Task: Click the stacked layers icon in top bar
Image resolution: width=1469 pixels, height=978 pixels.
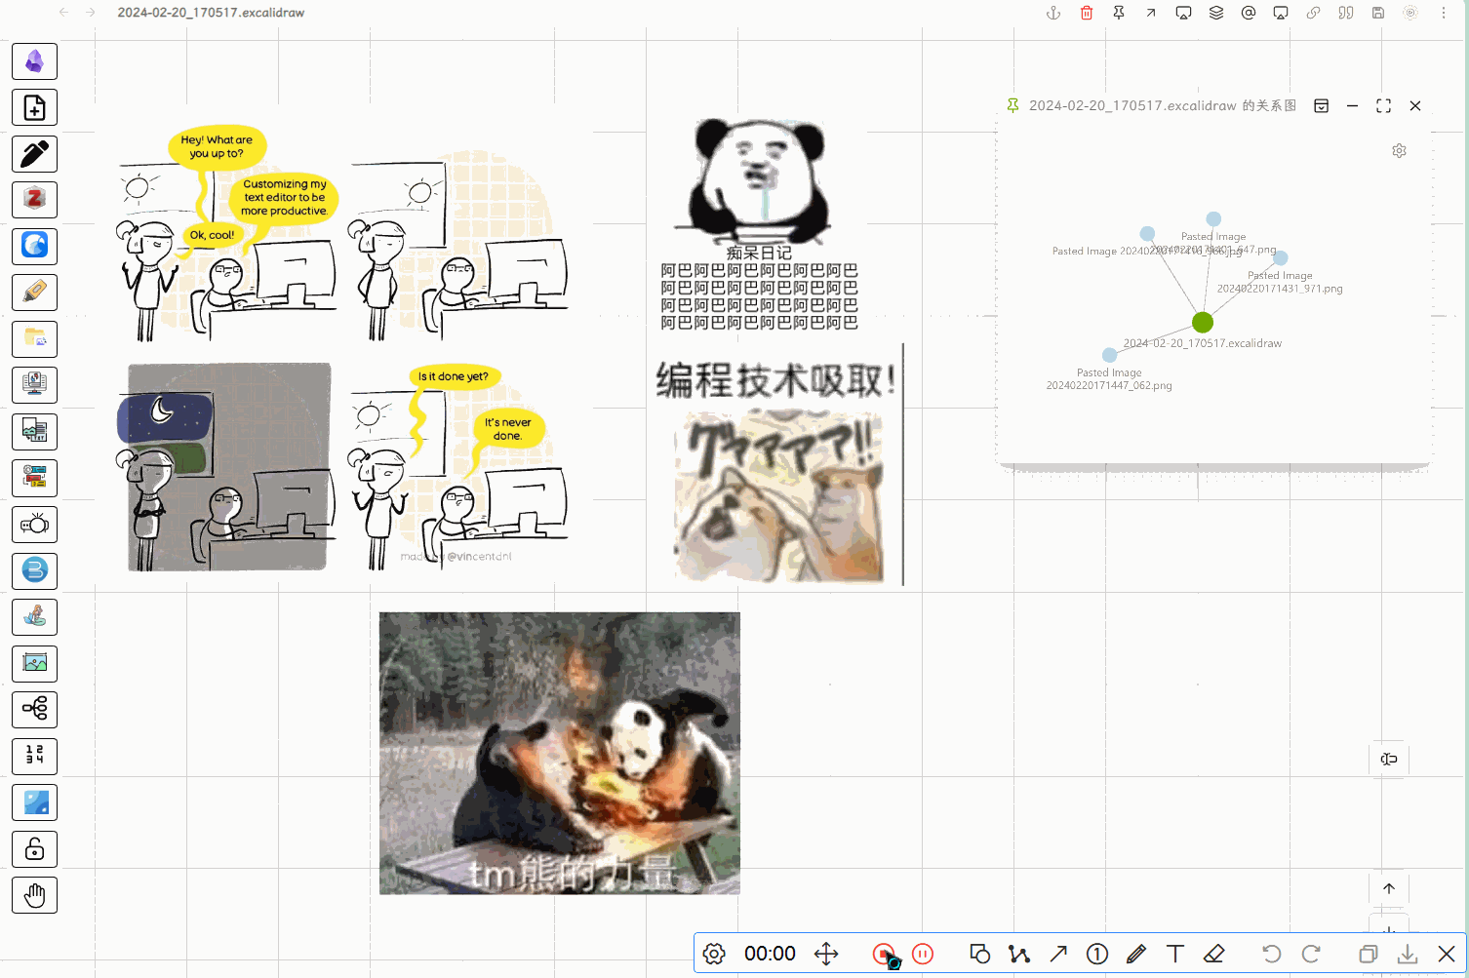Action: click(1216, 13)
